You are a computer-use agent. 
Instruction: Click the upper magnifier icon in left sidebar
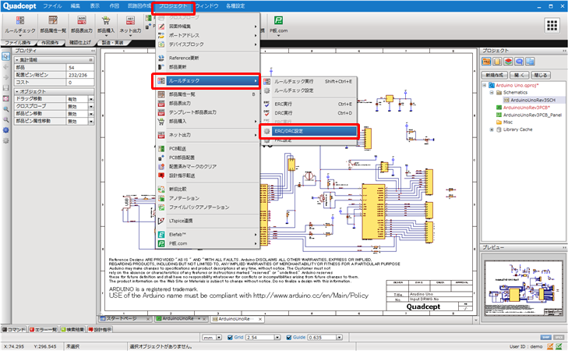coord(5,109)
